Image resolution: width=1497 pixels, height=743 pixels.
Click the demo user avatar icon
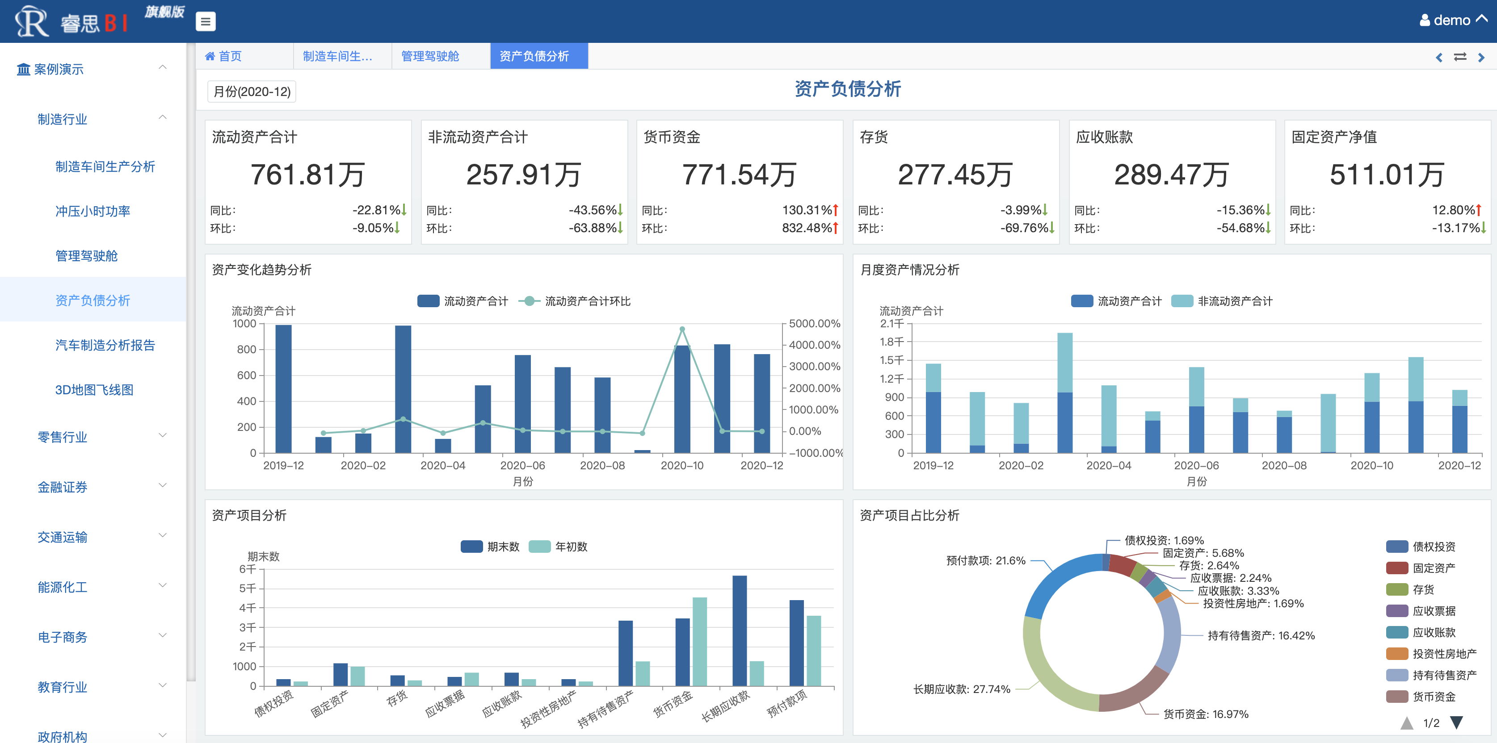pyautogui.click(x=1424, y=21)
